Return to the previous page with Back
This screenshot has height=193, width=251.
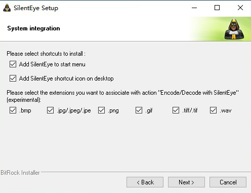pos(145,182)
